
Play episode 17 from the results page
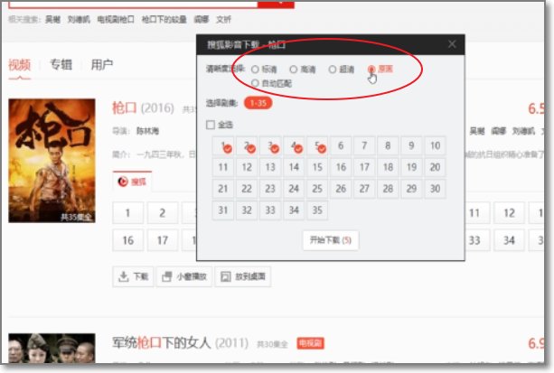pyautogui.click(x=162, y=240)
